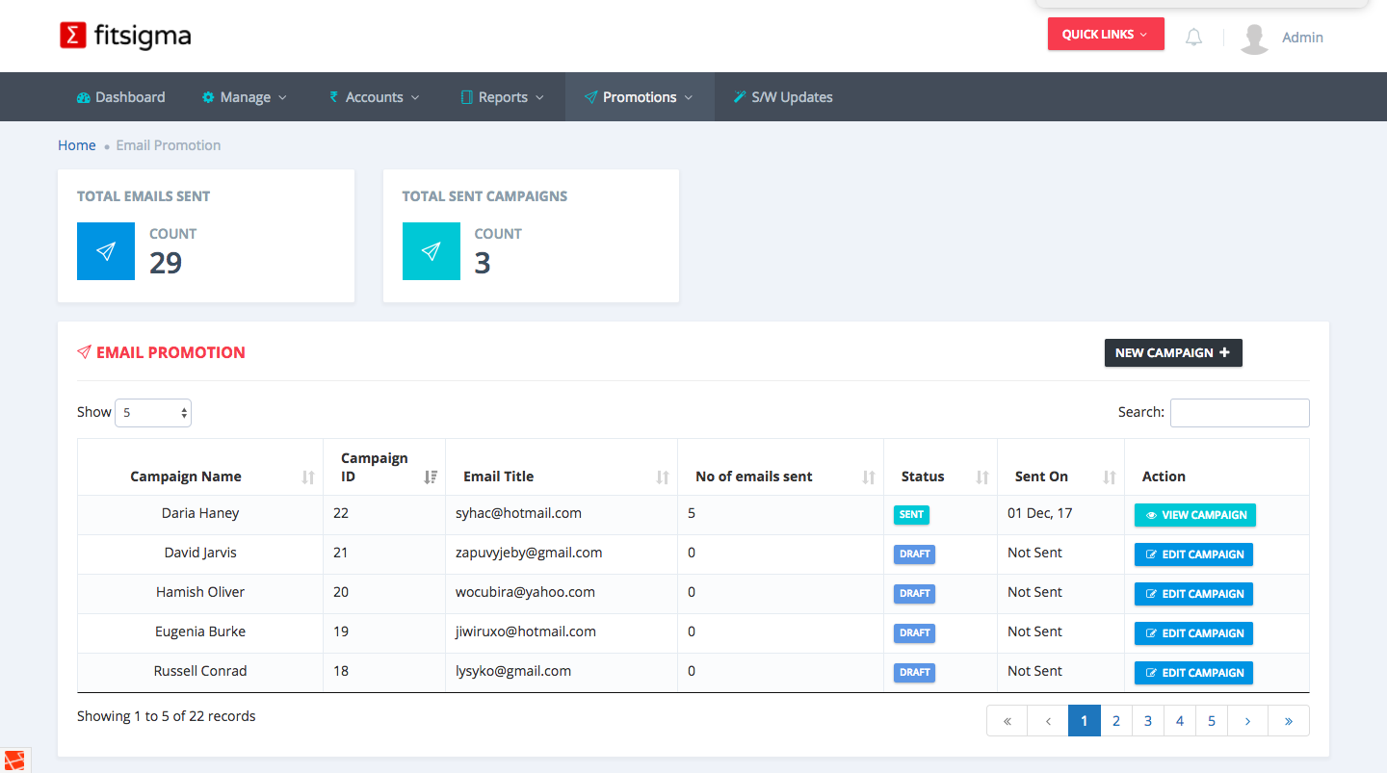The height and width of the screenshot is (773, 1387).
Task: Edit campaign for Hamish Oliver
Action: (1193, 594)
